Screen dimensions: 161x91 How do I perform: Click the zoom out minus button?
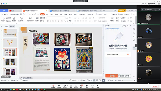coord(116,80)
